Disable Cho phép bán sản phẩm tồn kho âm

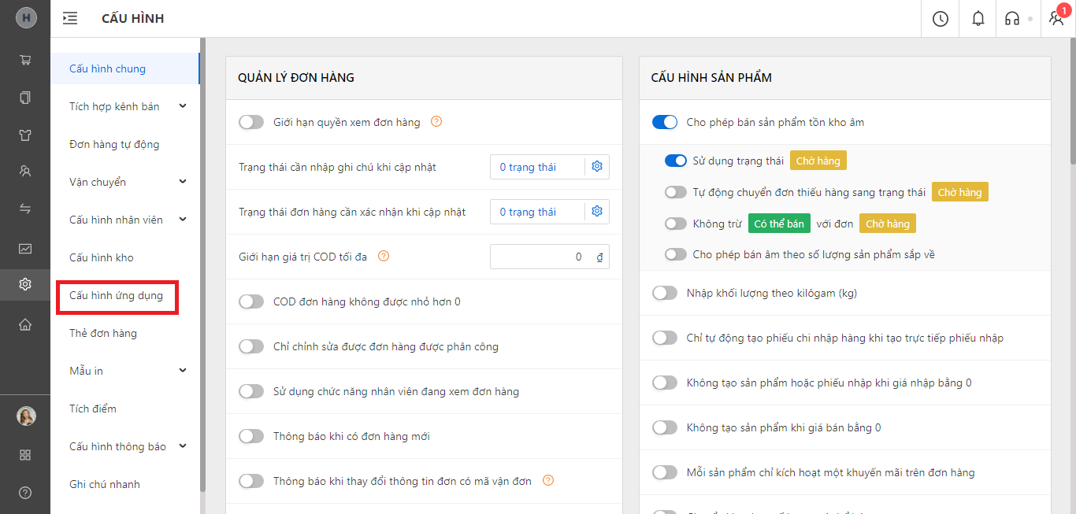pos(665,122)
